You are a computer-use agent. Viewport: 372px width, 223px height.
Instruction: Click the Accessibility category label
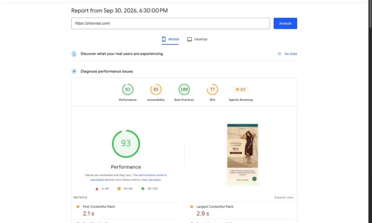coord(156,100)
